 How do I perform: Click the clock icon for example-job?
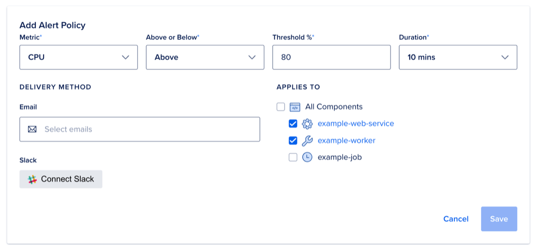pyautogui.click(x=307, y=157)
